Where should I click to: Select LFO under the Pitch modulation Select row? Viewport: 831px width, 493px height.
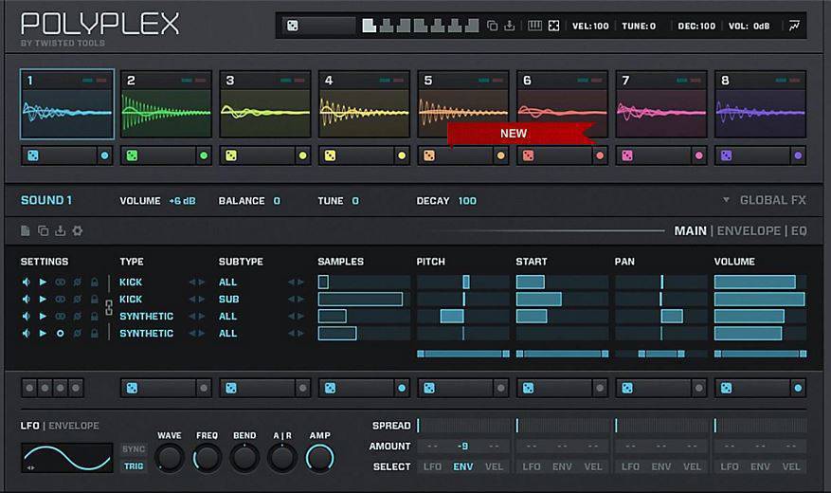pos(432,466)
